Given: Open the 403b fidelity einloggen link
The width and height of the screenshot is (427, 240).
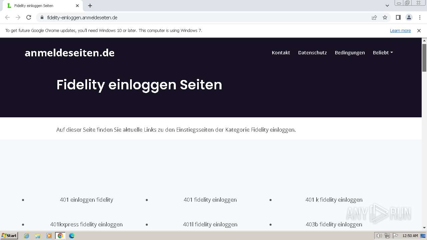Looking at the screenshot, I should (334, 224).
